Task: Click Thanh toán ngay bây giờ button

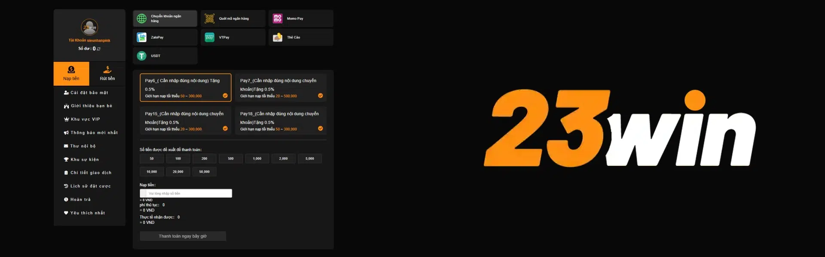Action: [183, 236]
